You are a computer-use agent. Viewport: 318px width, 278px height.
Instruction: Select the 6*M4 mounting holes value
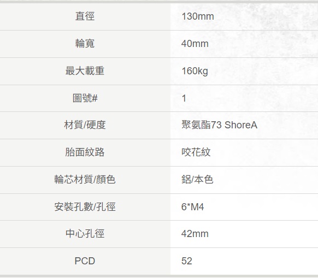[x=193, y=207]
